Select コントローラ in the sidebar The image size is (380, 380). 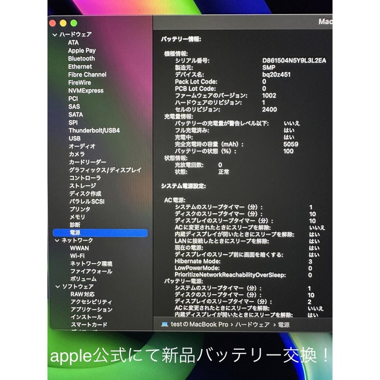(x=85, y=178)
